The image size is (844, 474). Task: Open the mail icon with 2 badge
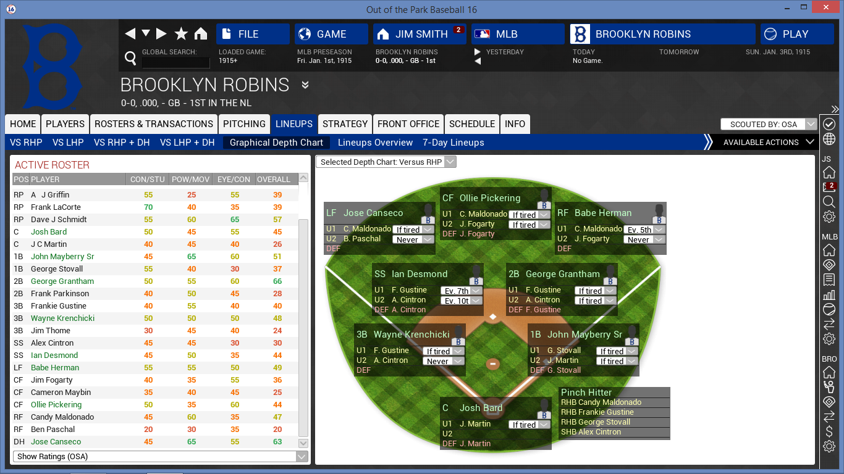829,187
